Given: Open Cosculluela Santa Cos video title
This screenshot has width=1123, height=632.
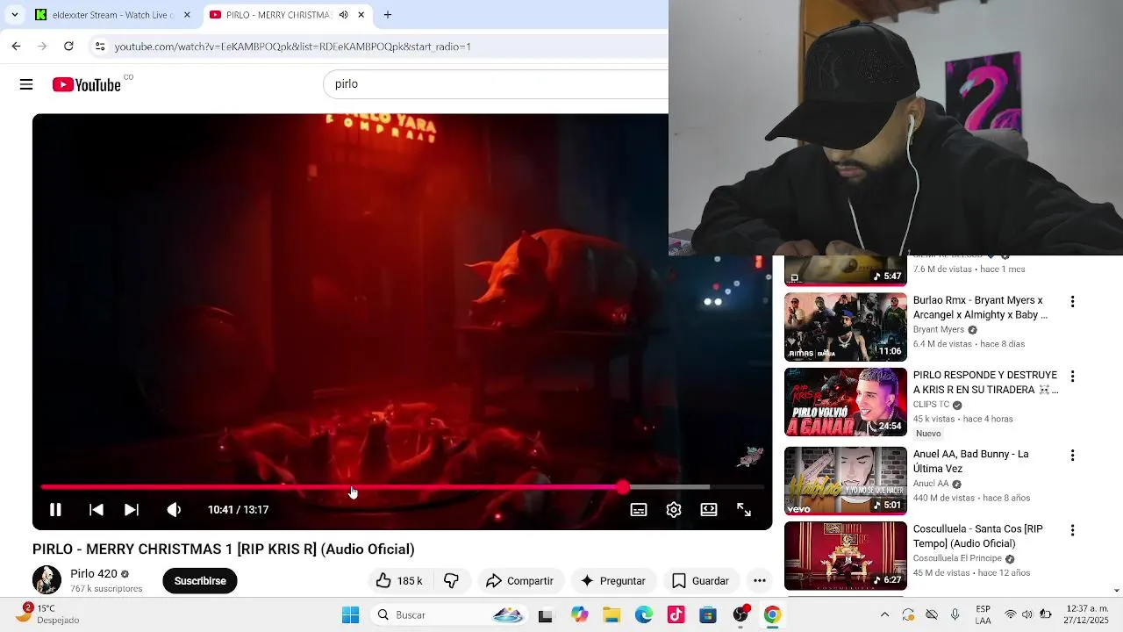Looking at the screenshot, I should point(978,536).
